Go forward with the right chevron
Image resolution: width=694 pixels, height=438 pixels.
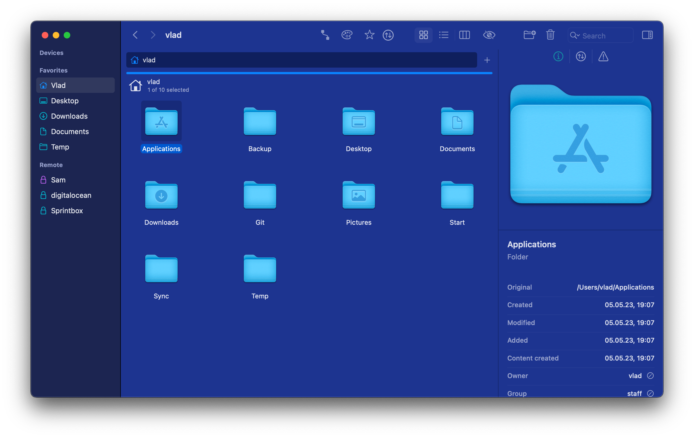(153, 35)
